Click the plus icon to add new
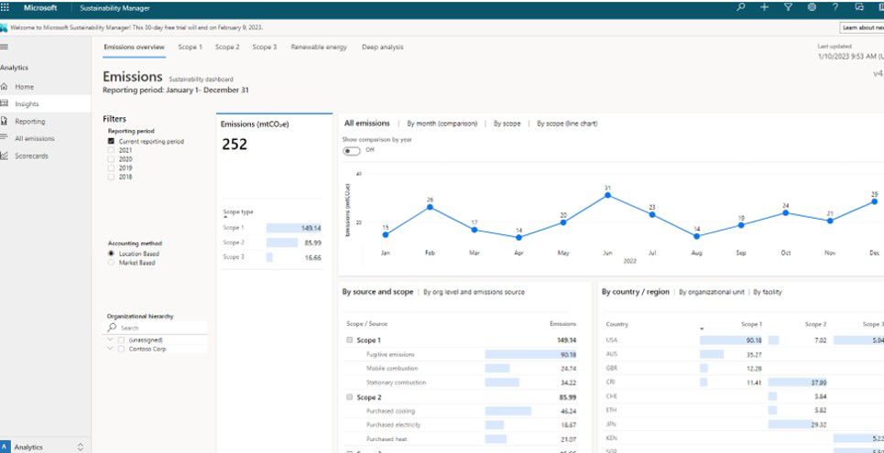Screen dimensions: 884x453 pos(764,7)
